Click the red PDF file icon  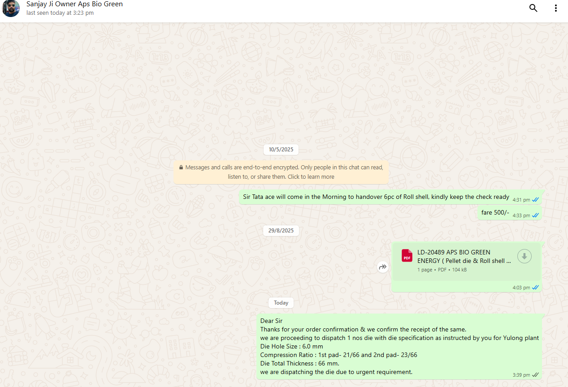[x=407, y=256]
